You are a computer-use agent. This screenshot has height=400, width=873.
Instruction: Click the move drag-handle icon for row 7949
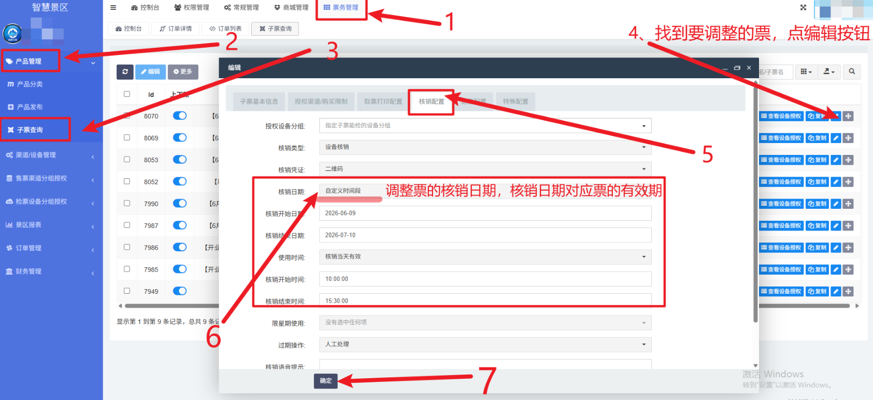(x=848, y=292)
